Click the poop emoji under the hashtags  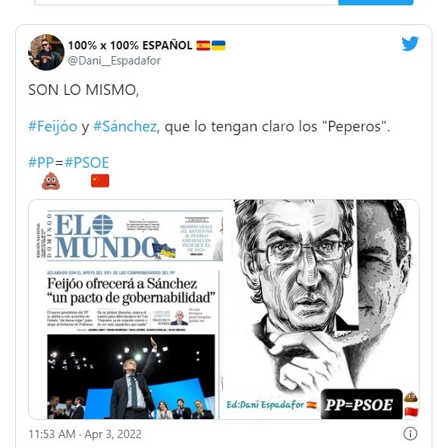51,181
